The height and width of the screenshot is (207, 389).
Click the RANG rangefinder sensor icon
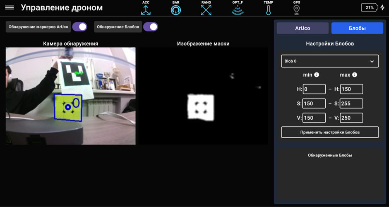[x=206, y=10]
